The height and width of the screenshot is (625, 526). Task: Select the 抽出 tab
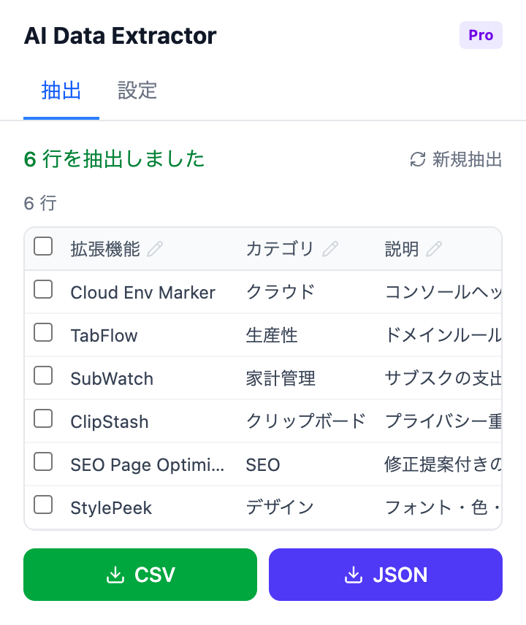(61, 91)
